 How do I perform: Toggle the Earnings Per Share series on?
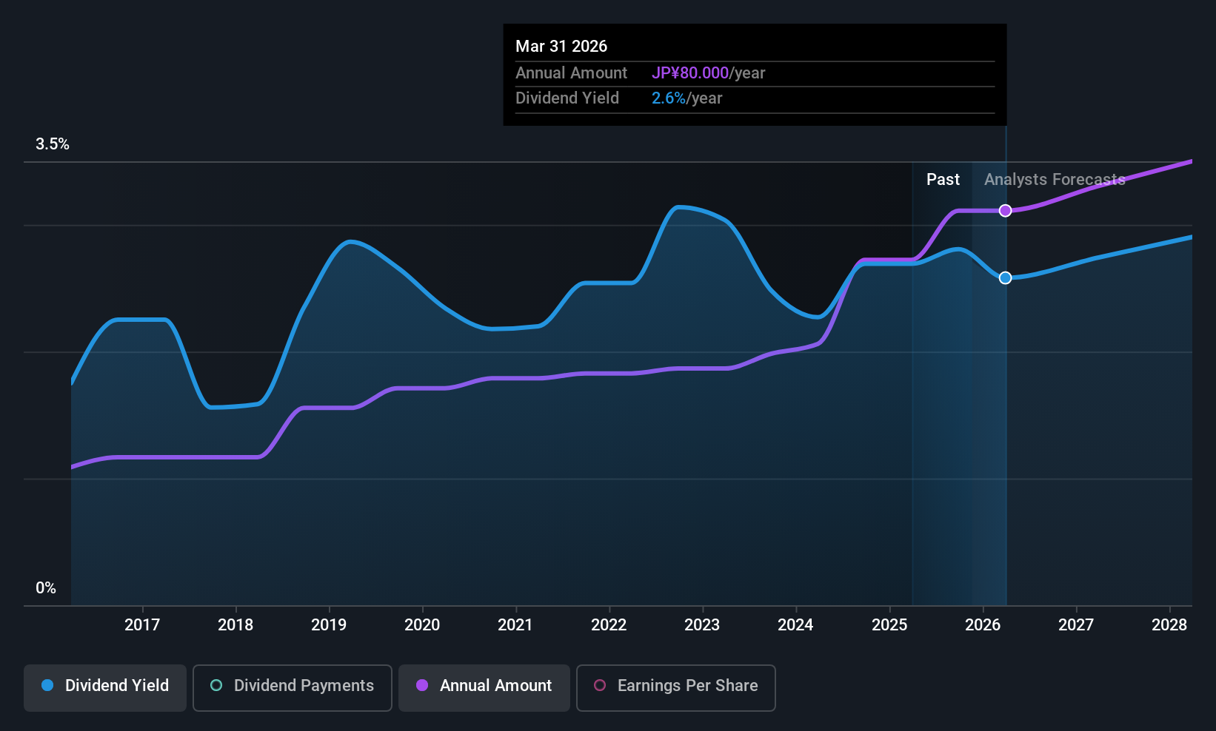click(x=675, y=686)
